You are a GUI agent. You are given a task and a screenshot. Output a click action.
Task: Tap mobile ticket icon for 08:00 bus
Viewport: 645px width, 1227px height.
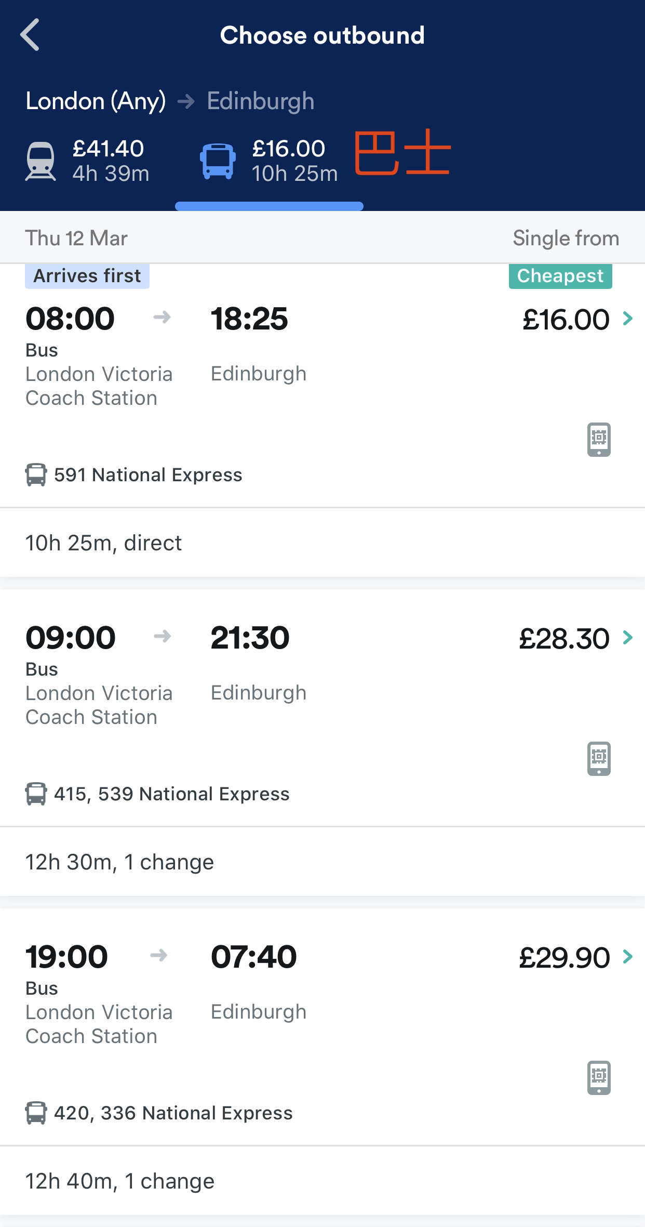(599, 440)
